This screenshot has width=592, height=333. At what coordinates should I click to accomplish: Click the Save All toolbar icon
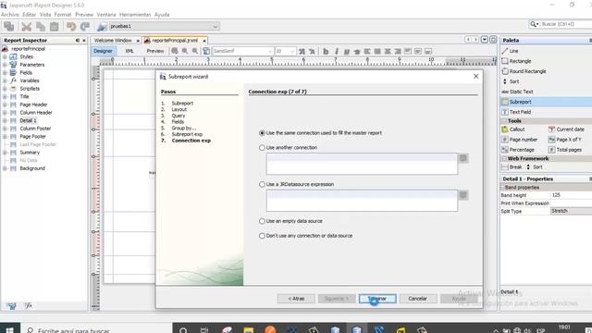click(8, 27)
